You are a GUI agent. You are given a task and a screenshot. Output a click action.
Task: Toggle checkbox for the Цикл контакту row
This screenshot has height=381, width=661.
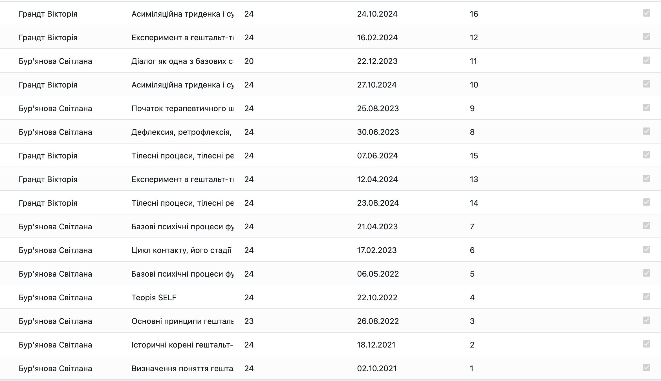point(646,250)
